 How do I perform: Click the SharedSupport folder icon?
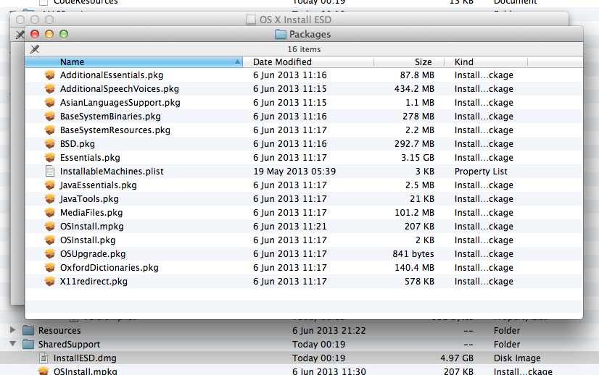28,344
